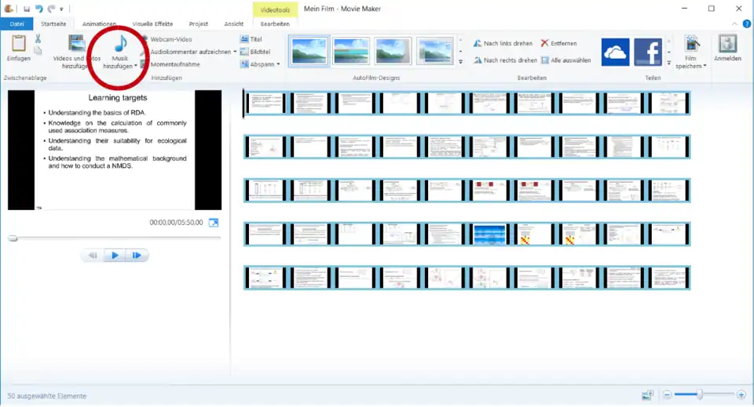Screen dimensions: 754x407
Task: Click Entfernen to remove selected items
Action: (558, 44)
